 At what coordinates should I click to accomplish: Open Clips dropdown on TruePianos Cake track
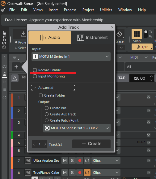click(x=106, y=173)
